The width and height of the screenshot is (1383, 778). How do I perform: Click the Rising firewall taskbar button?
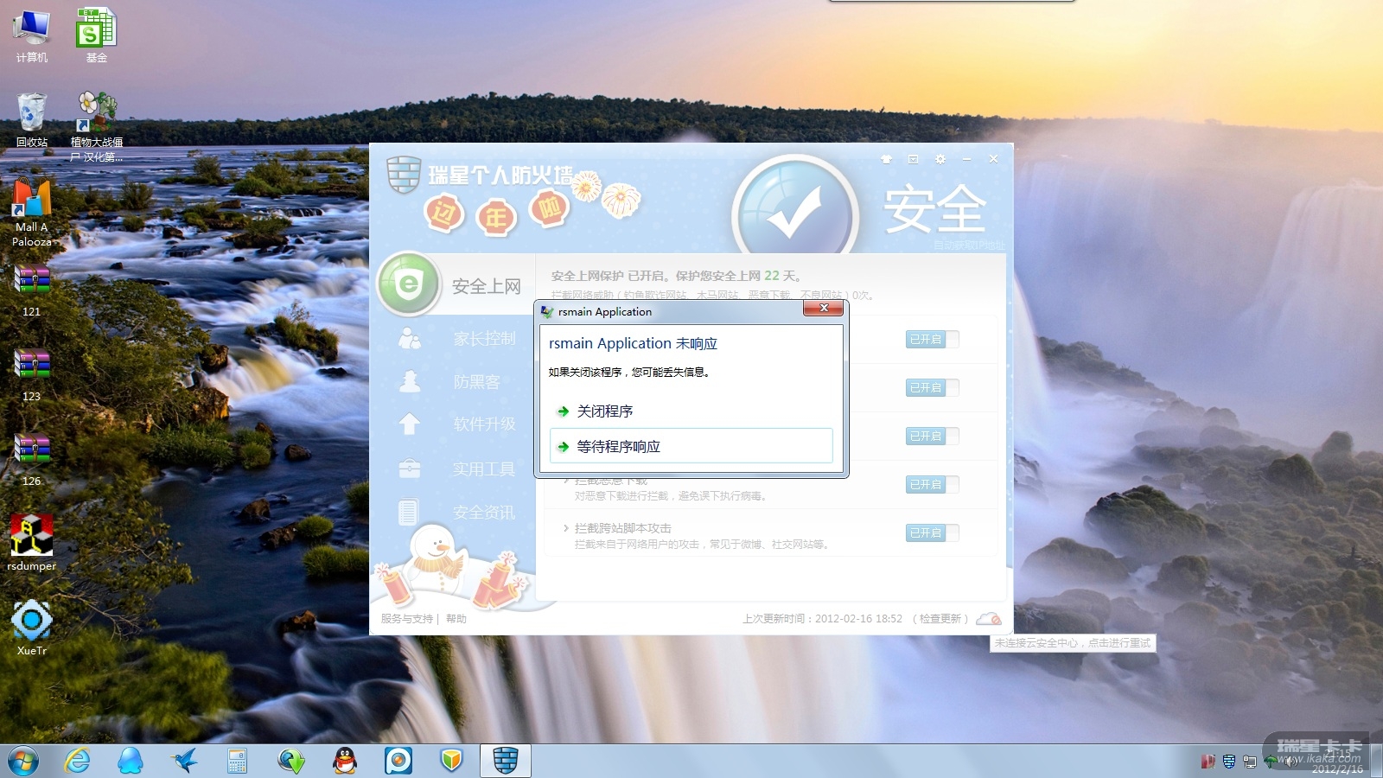pyautogui.click(x=506, y=761)
